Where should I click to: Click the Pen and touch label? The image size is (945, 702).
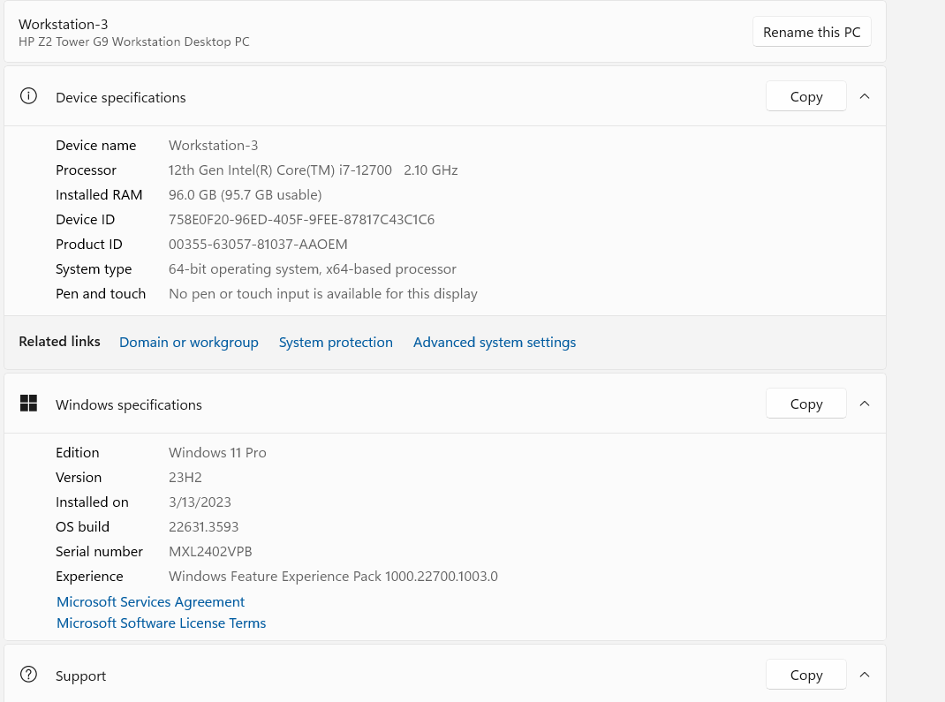coord(101,293)
